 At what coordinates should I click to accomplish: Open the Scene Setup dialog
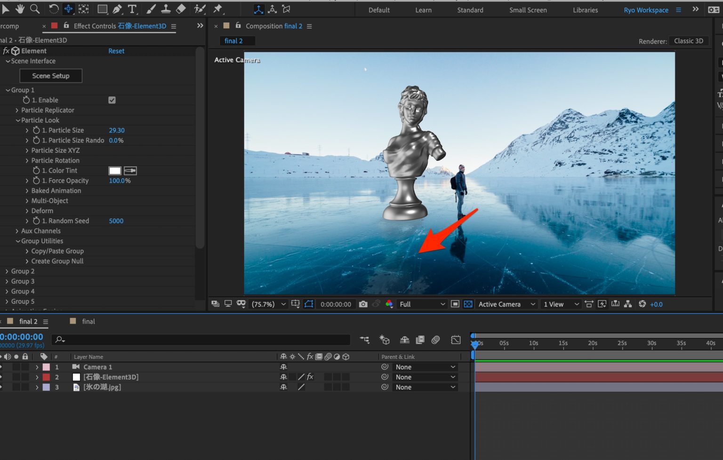tap(50, 76)
